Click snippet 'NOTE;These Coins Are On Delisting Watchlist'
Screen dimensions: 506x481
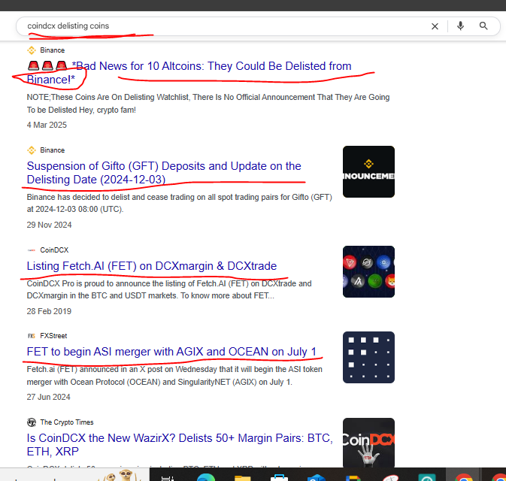point(208,104)
